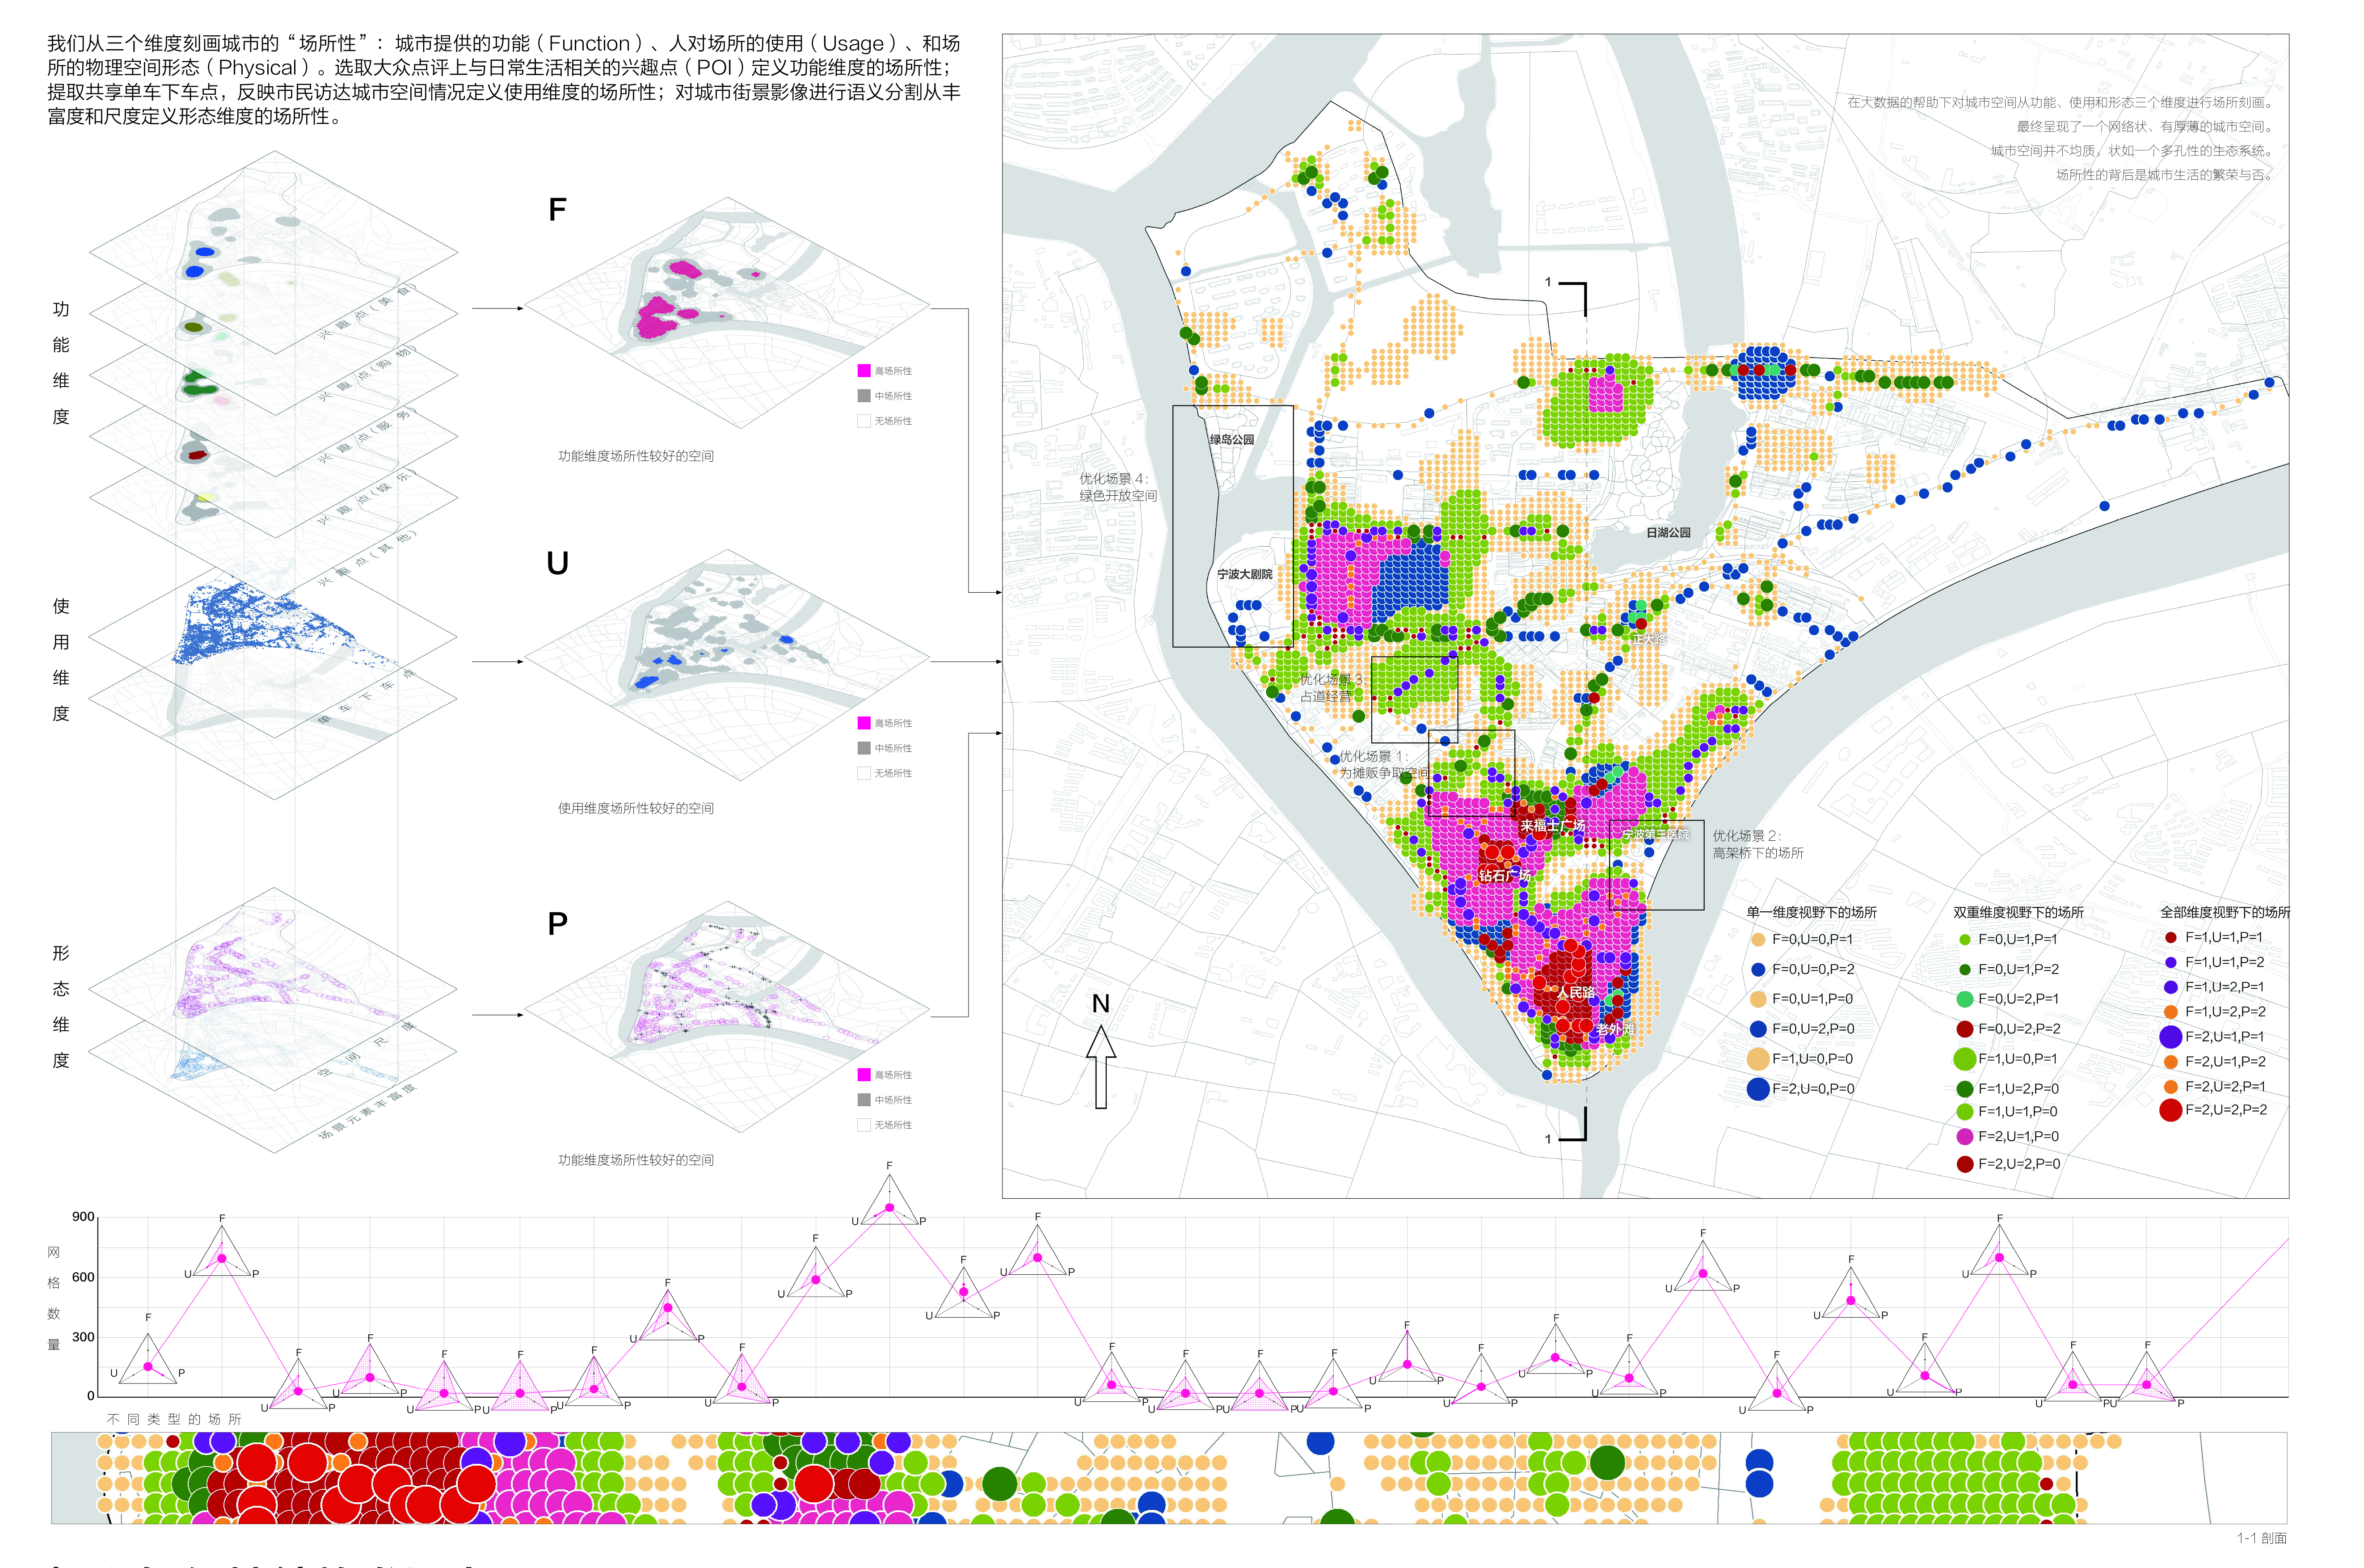Image resolution: width=2364 pixels, height=1568 pixels.
Task: Click the F=2,U=1,P=0 legend dot
Action: 1965,1137
